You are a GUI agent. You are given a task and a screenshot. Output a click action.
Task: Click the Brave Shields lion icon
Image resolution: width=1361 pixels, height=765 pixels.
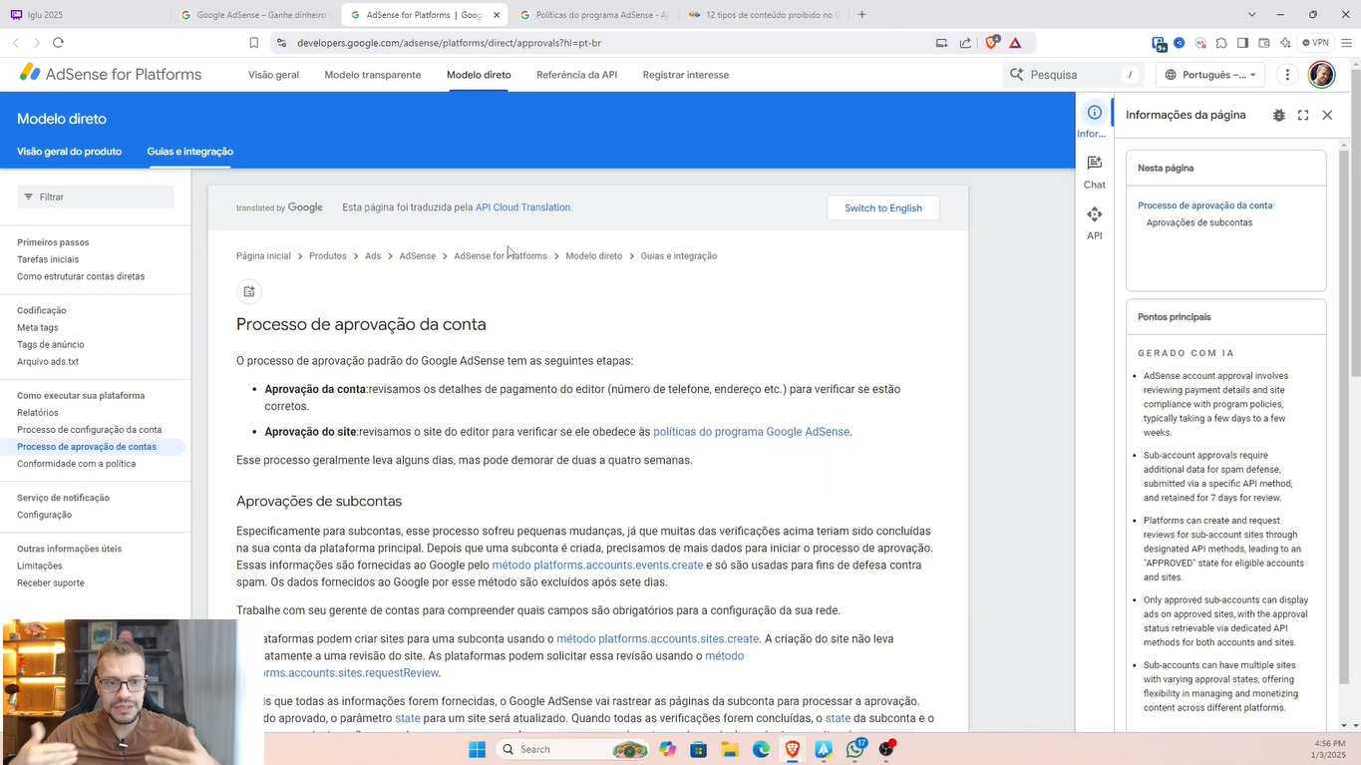(x=991, y=43)
